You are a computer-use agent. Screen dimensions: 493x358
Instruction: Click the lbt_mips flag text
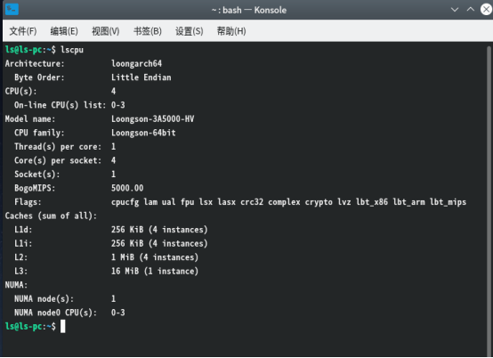(448, 202)
